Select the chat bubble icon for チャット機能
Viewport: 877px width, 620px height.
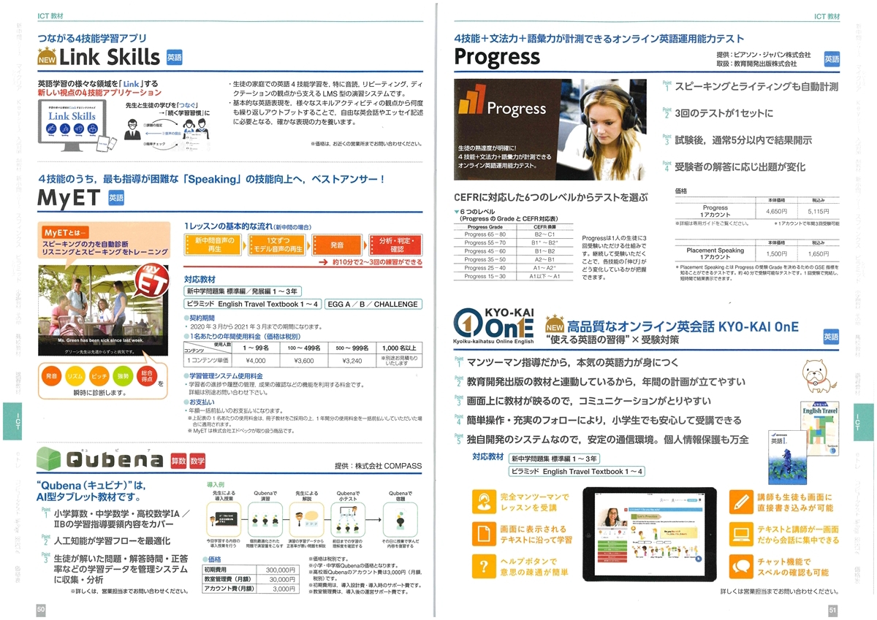741,566
